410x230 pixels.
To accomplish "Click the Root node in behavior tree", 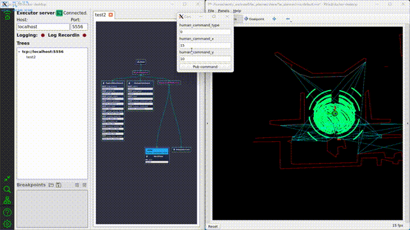I will [141, 62].
